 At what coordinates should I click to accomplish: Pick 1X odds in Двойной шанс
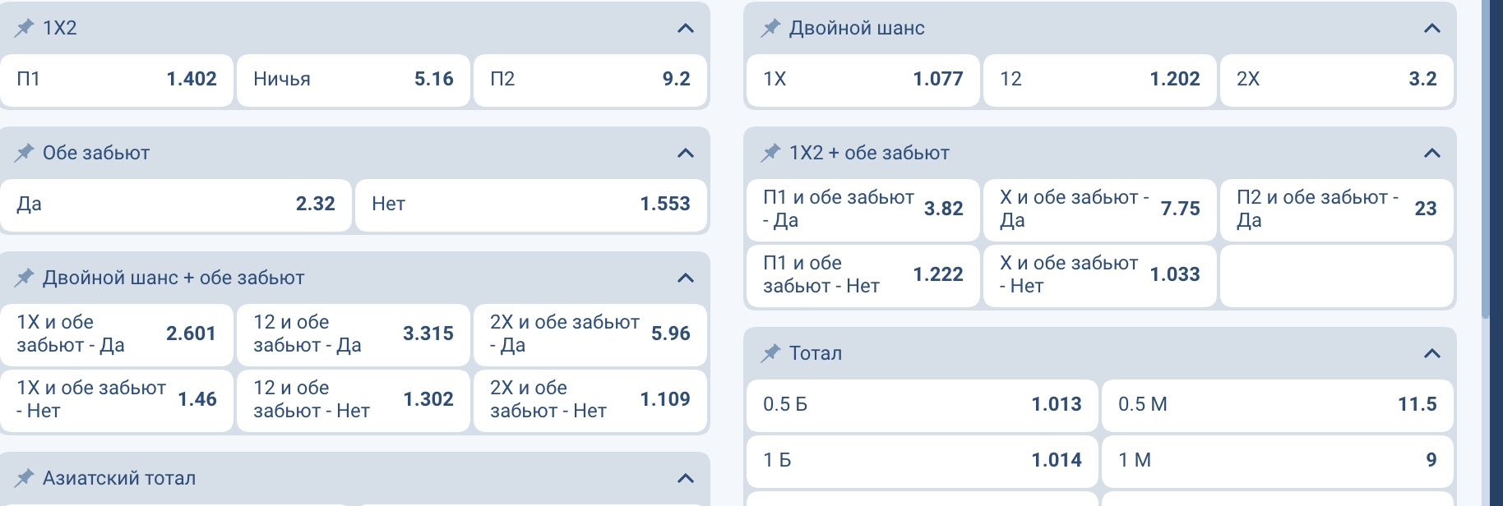[860, 79]
